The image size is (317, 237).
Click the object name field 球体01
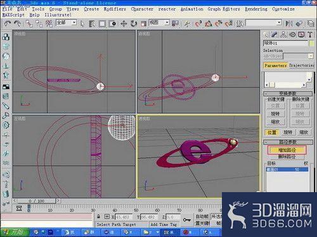(285, 44)
